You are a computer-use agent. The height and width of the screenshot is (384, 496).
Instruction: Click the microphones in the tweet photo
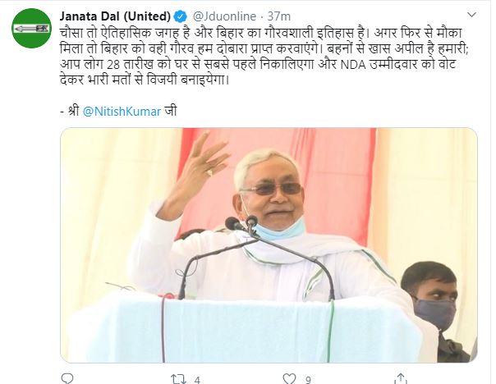coord(242,224)
